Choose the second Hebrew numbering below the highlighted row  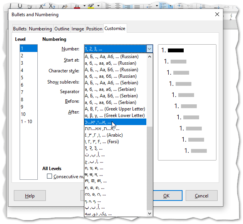pos(115,129)
